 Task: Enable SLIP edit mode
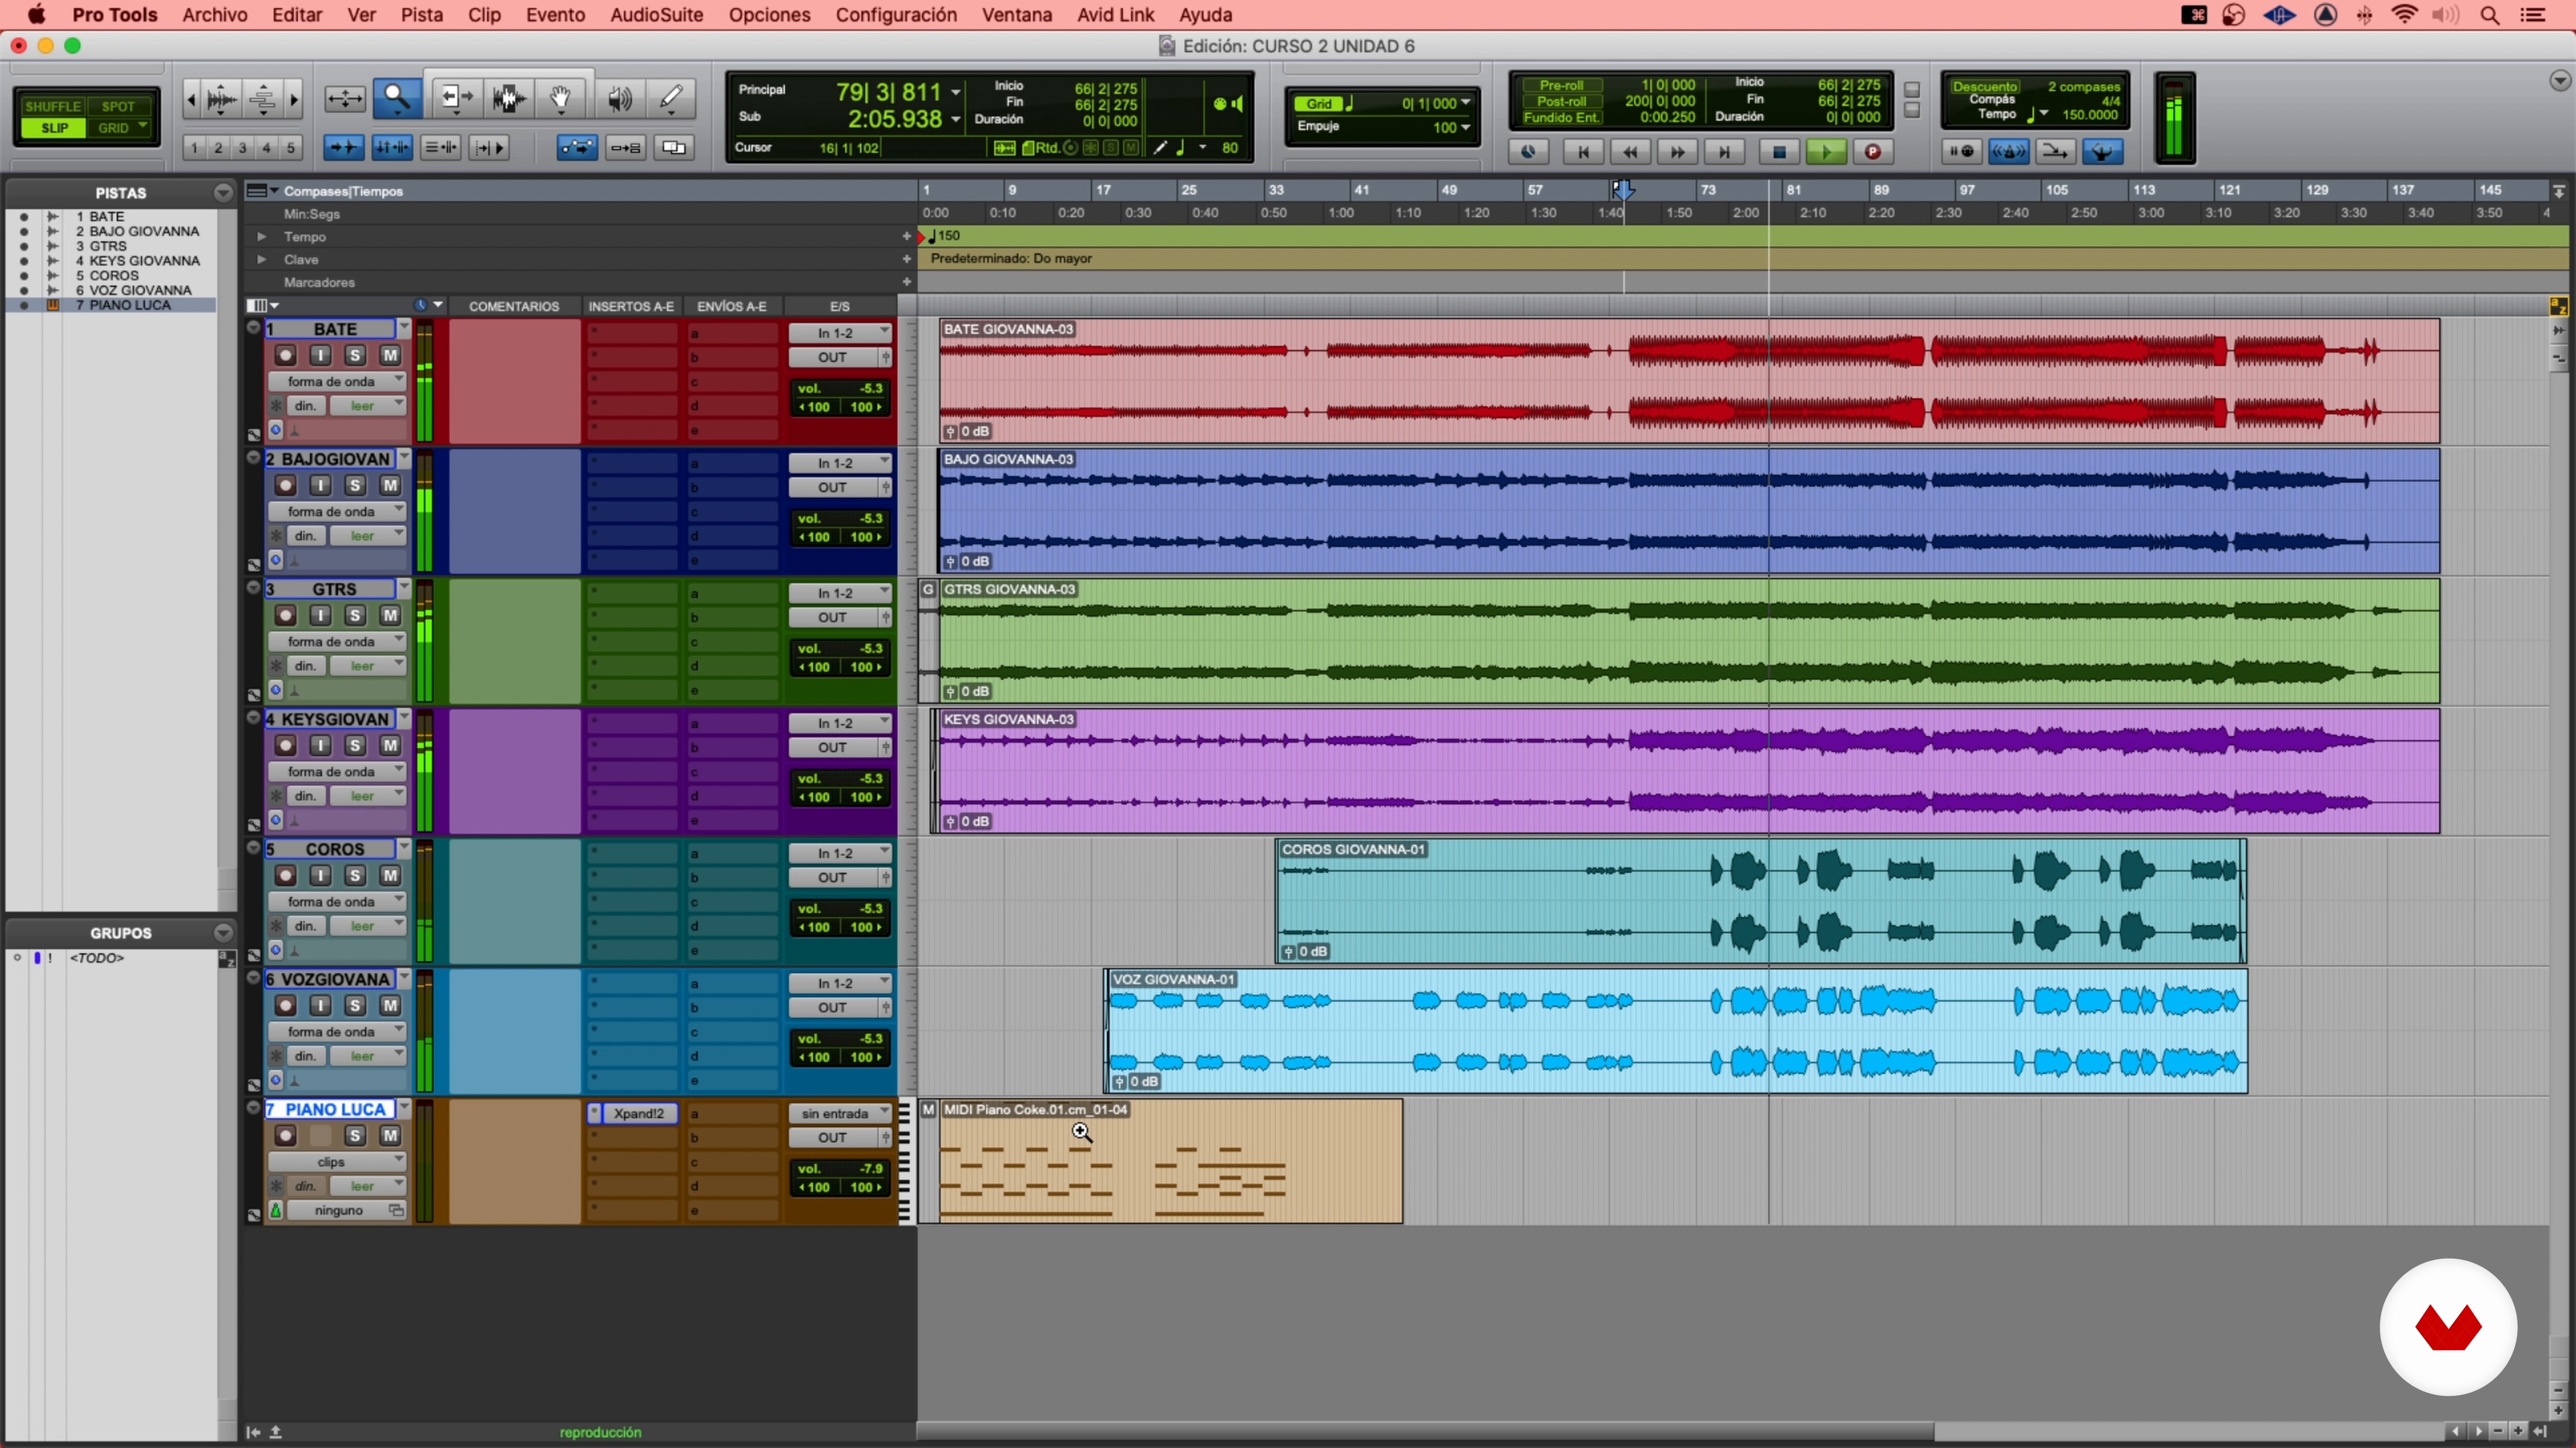click(x=53, y=128)
